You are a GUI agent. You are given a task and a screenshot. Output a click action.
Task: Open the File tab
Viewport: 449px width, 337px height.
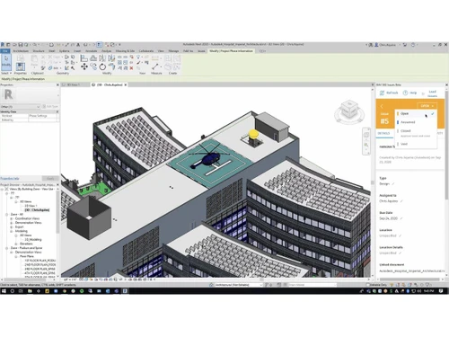click(5, 51)
